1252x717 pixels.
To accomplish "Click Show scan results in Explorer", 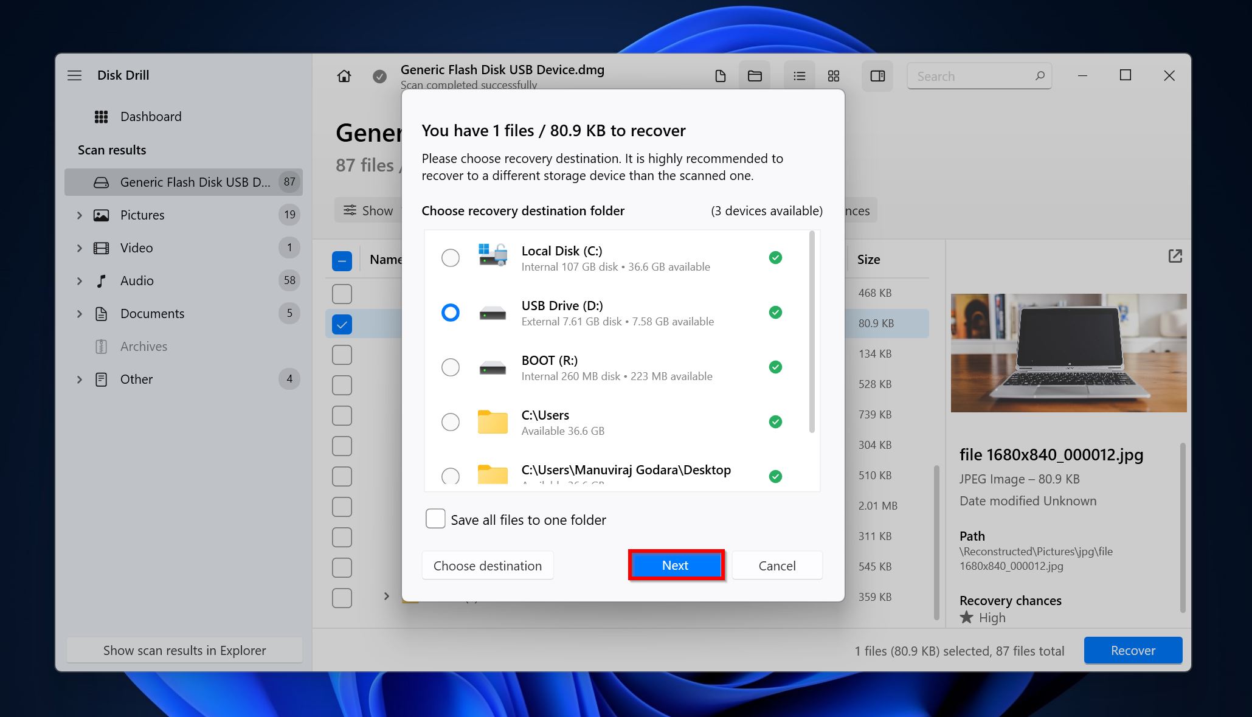I will 184,650.
